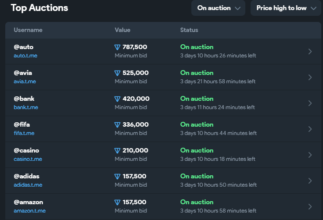Click the TON icon beside 420,000
Image resolution: width=323 pixels, height=220 pixels.
117,99
